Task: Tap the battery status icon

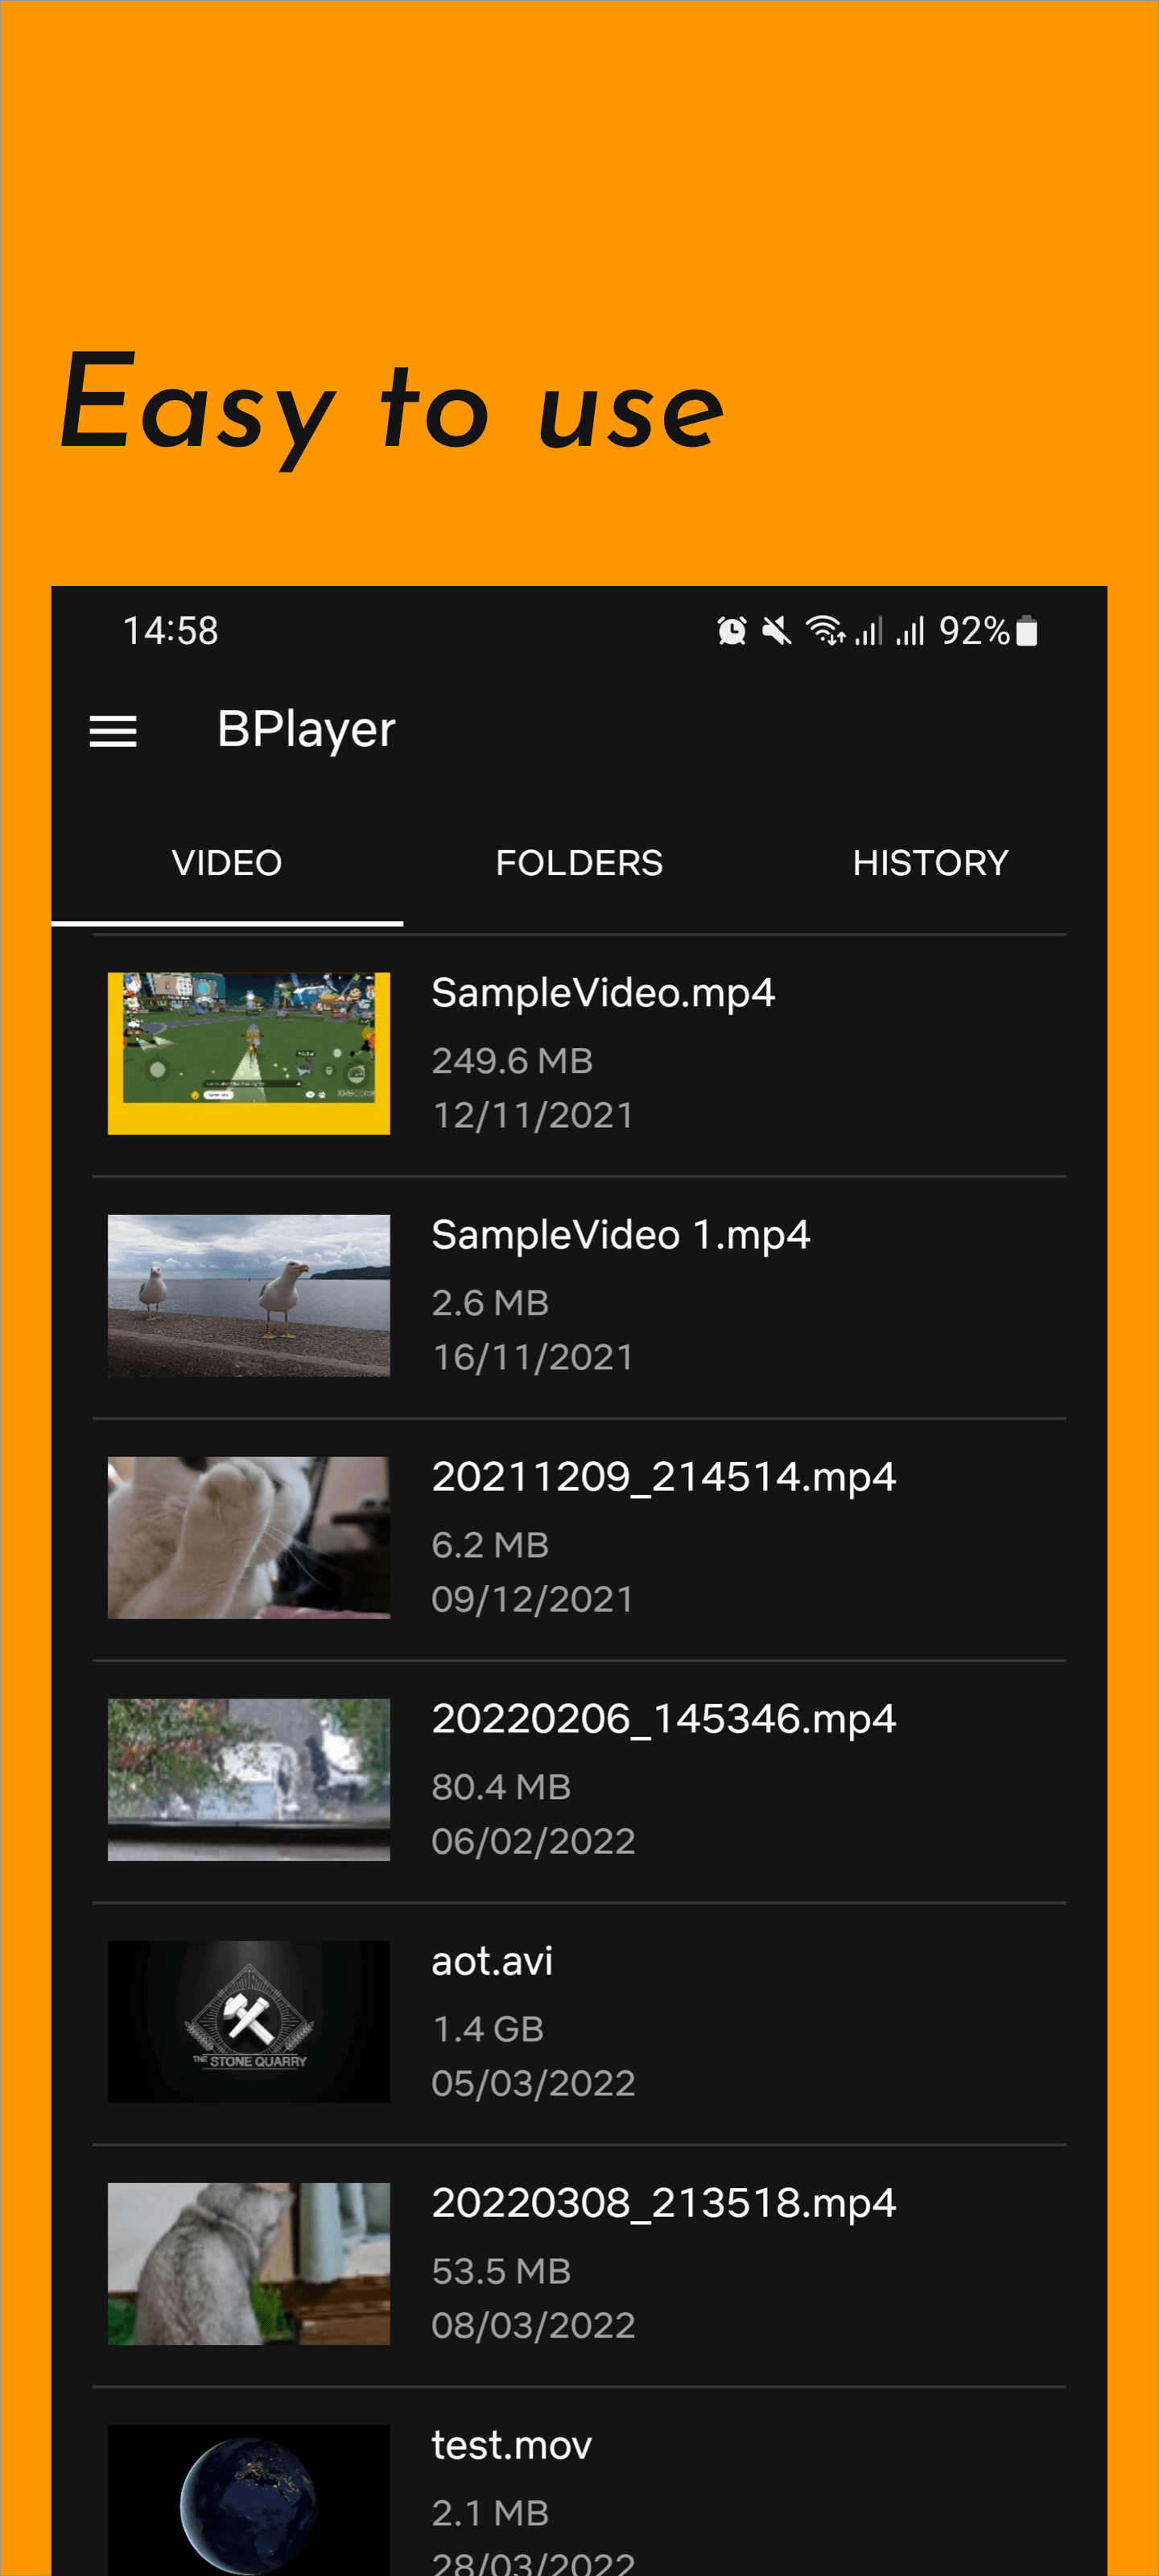Action: point(1026,631)
